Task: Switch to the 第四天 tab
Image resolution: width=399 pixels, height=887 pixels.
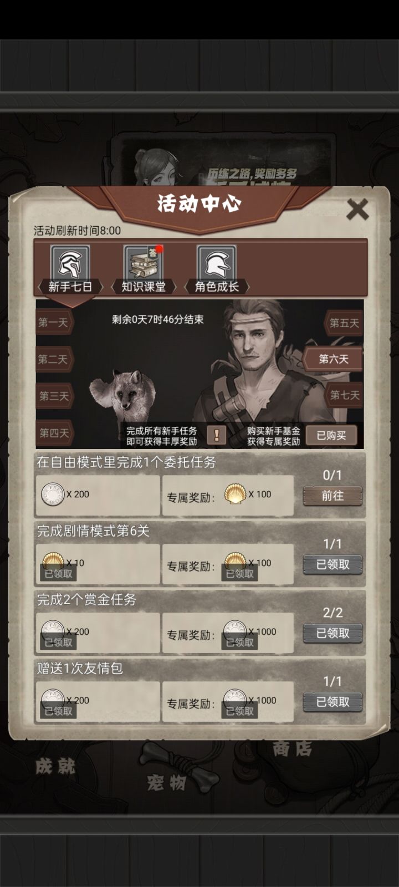Action: (x=54, y=432)
